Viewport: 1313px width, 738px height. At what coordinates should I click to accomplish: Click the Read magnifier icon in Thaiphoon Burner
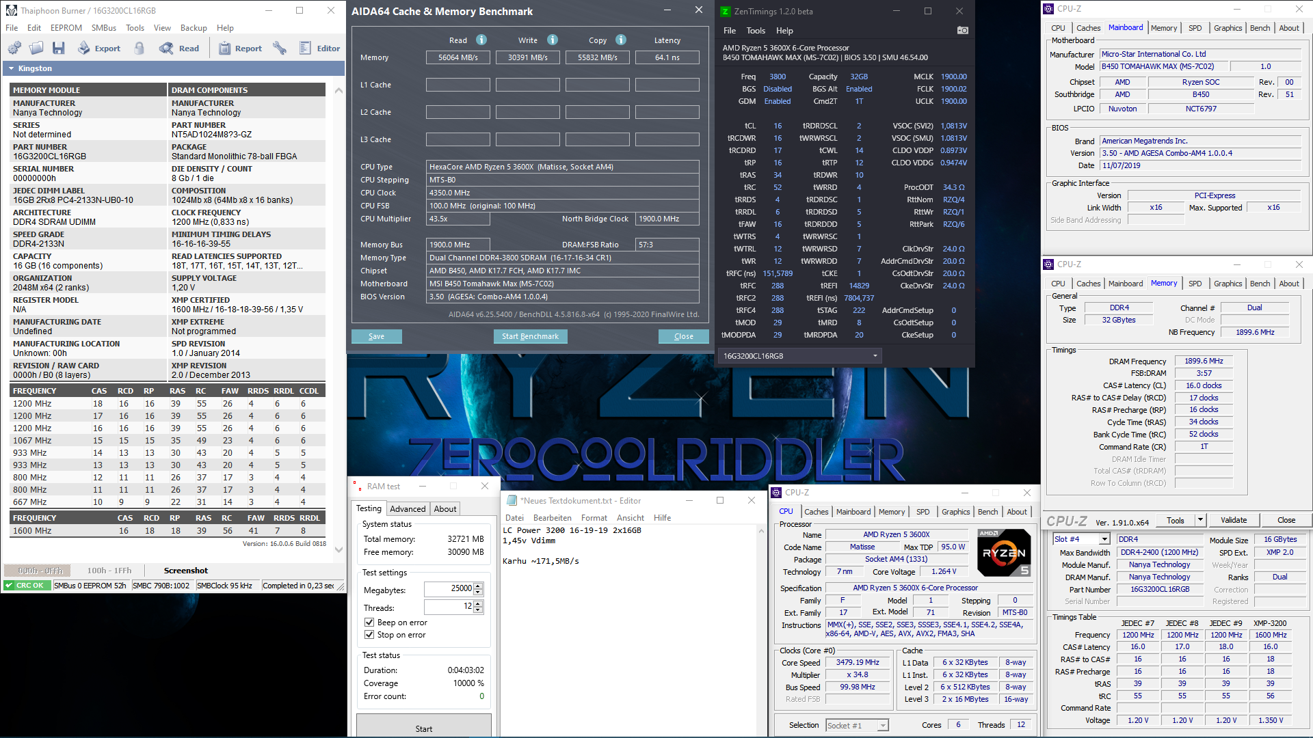point(166,48)
